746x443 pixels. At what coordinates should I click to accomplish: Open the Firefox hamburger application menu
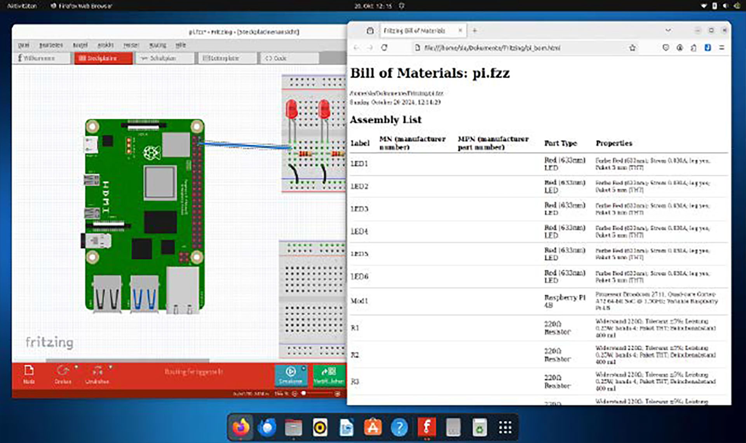pyautogui.click(x=722, y=47)
